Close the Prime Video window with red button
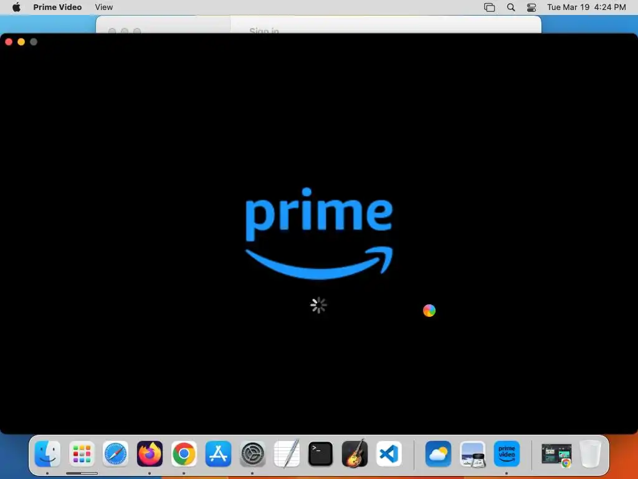638x479 pixels. pyautogui.click(x=9, y=42)
